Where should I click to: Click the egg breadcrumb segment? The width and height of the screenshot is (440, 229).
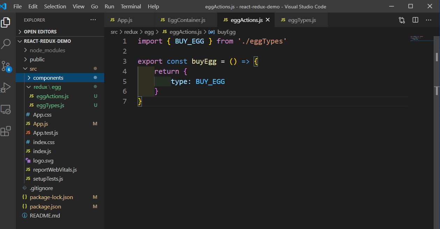coord(149,32)
